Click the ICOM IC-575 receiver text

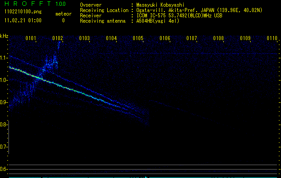[x=179, y=16]
